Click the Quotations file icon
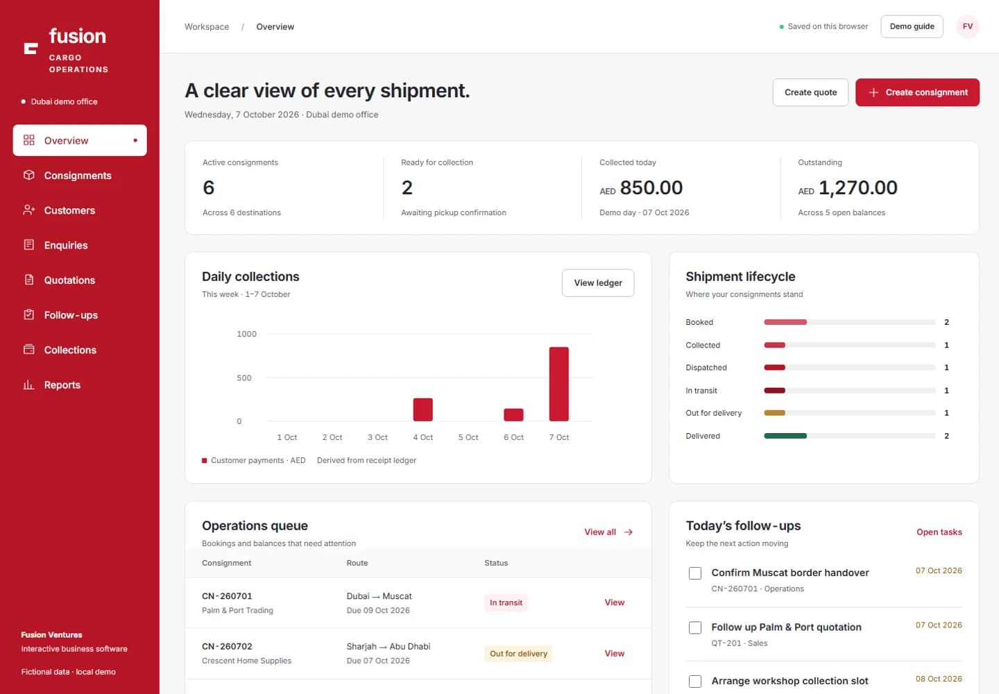This screenshot has height=694, width=999. 28,280
